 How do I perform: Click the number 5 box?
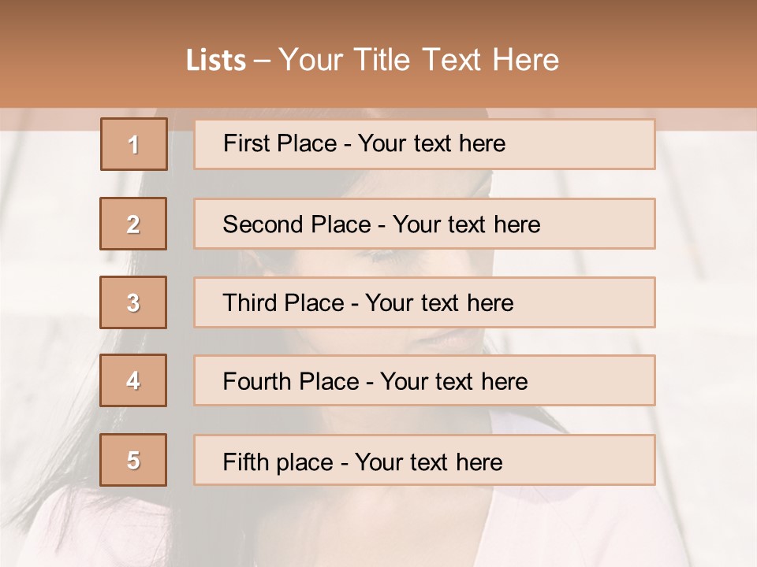(133, 460)
